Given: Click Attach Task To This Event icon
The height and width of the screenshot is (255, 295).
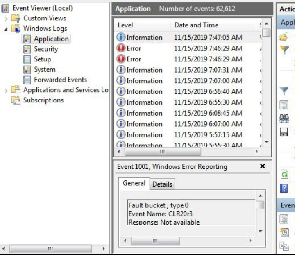Looking at the screenshot, I should [284, 232].
